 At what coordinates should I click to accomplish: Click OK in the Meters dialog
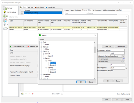81,82
